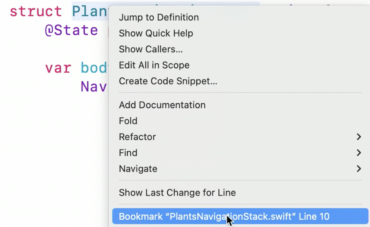Expand the Refactor chevron arrow
The height and width of the screenshot is (227, 370).
click(359, 137)
